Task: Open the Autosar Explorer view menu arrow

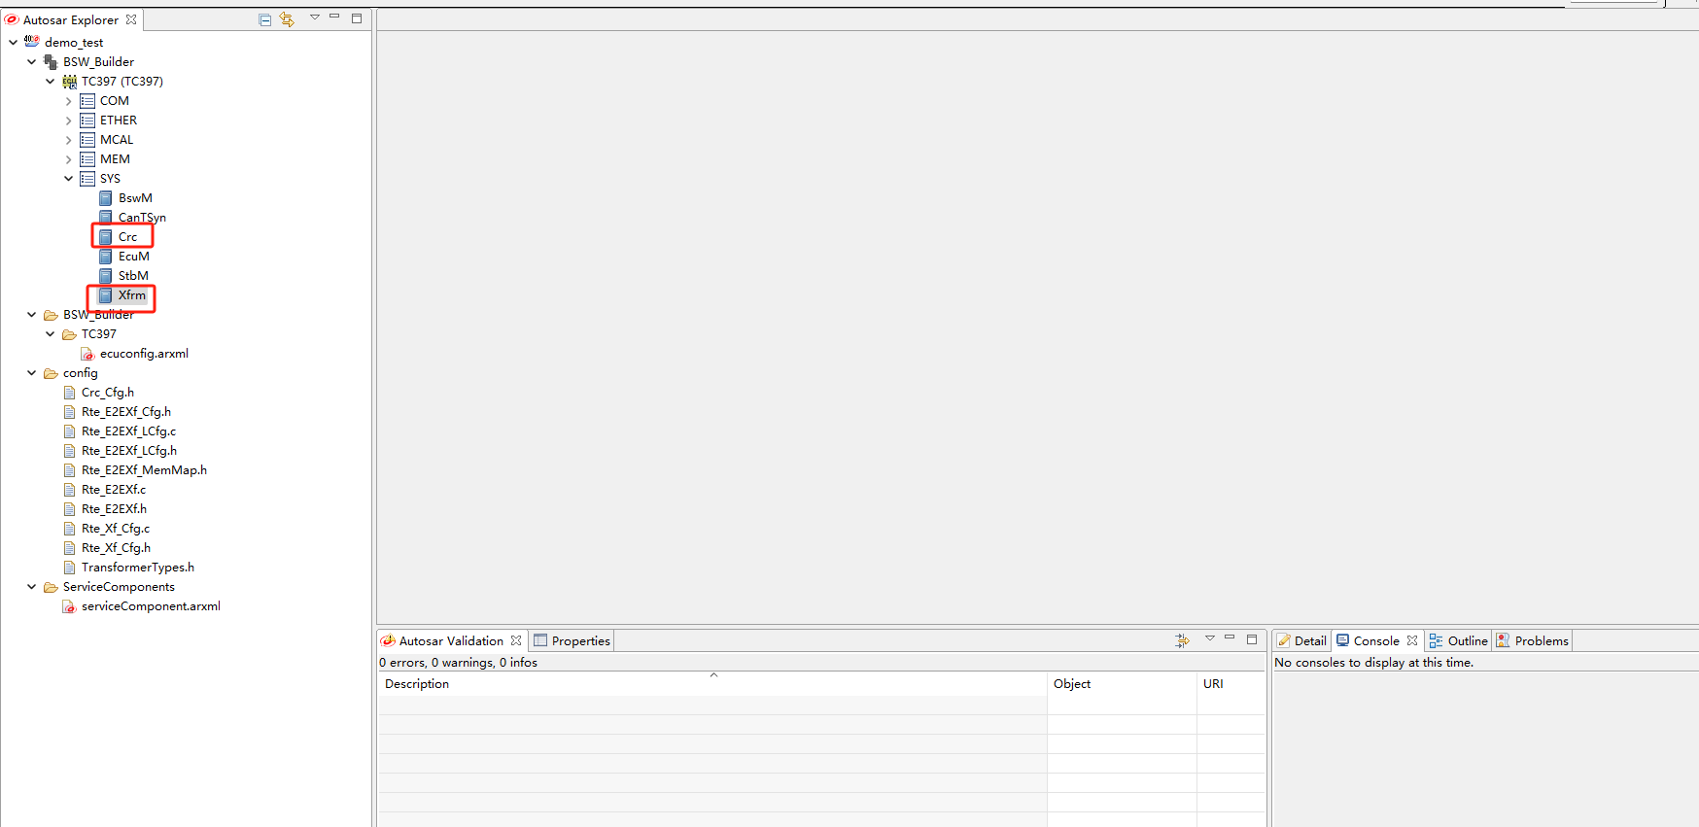Action: pyautogui.click(x=314, y=17)
